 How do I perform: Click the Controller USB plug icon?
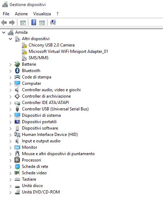[17, 109]
